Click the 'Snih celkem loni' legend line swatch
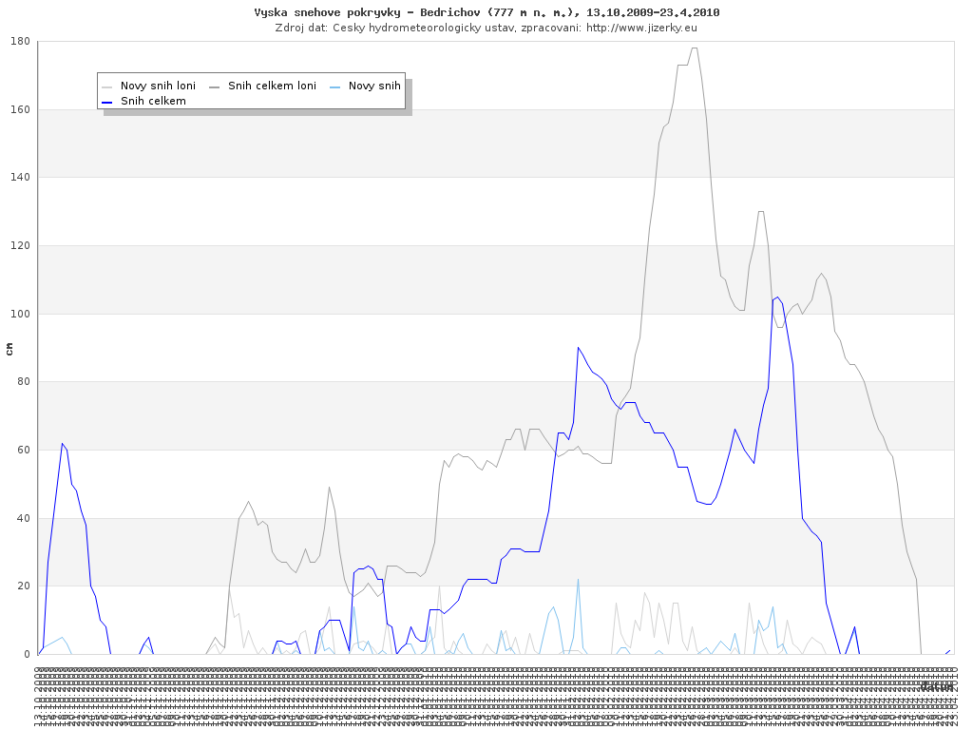This screenshot has width=973, height=730. pos(214,86)
